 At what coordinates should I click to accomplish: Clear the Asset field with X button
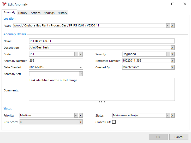tap(172, 26)
